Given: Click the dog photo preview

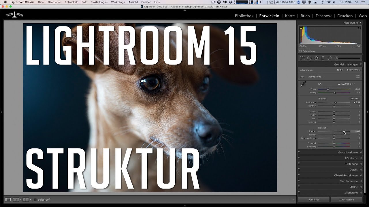Looking at the screenshot, I should click(150, 108).
